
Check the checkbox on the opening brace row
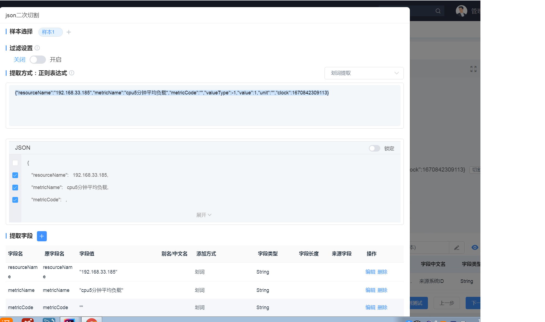click(x=15, y=163)
